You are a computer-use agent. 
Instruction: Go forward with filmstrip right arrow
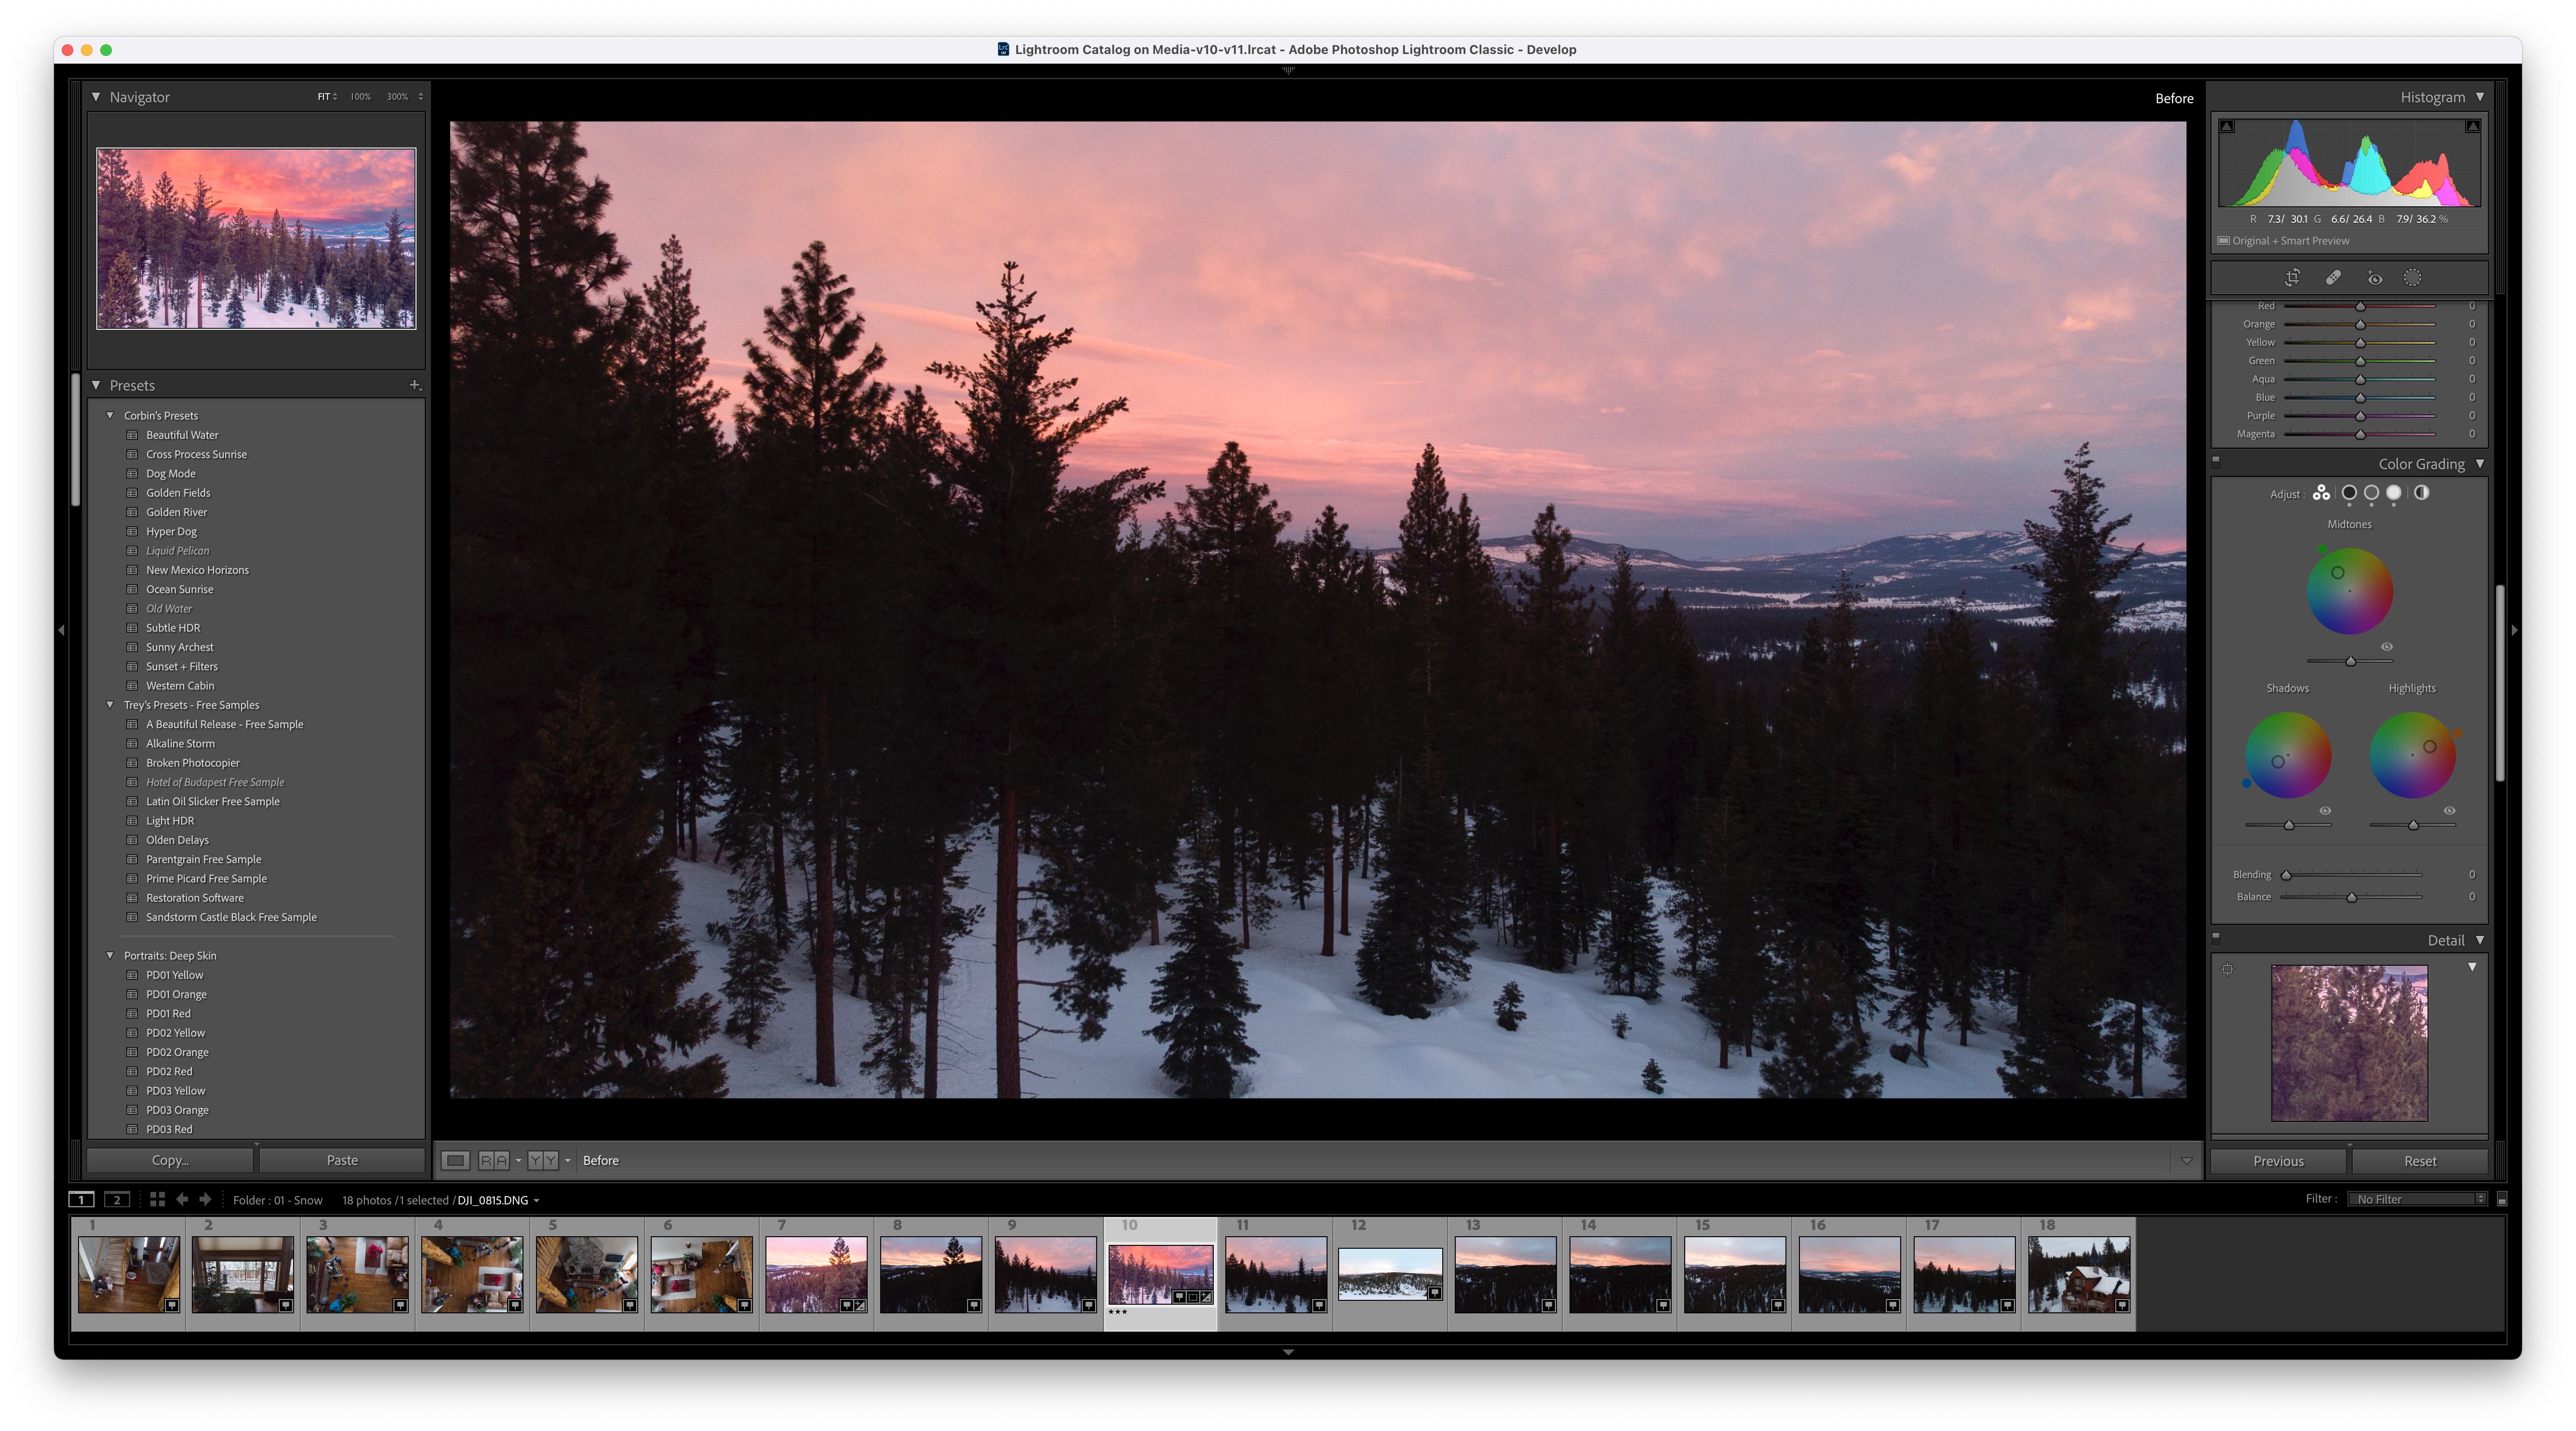point(205,1199)
